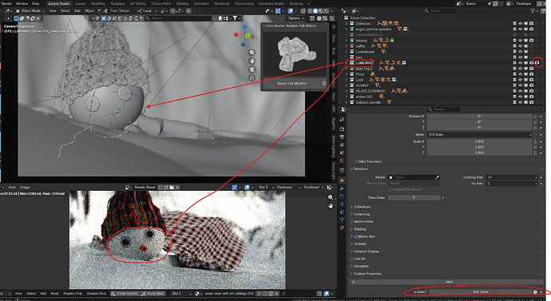Click the viewport zoom magnifier gizmo

252,53
